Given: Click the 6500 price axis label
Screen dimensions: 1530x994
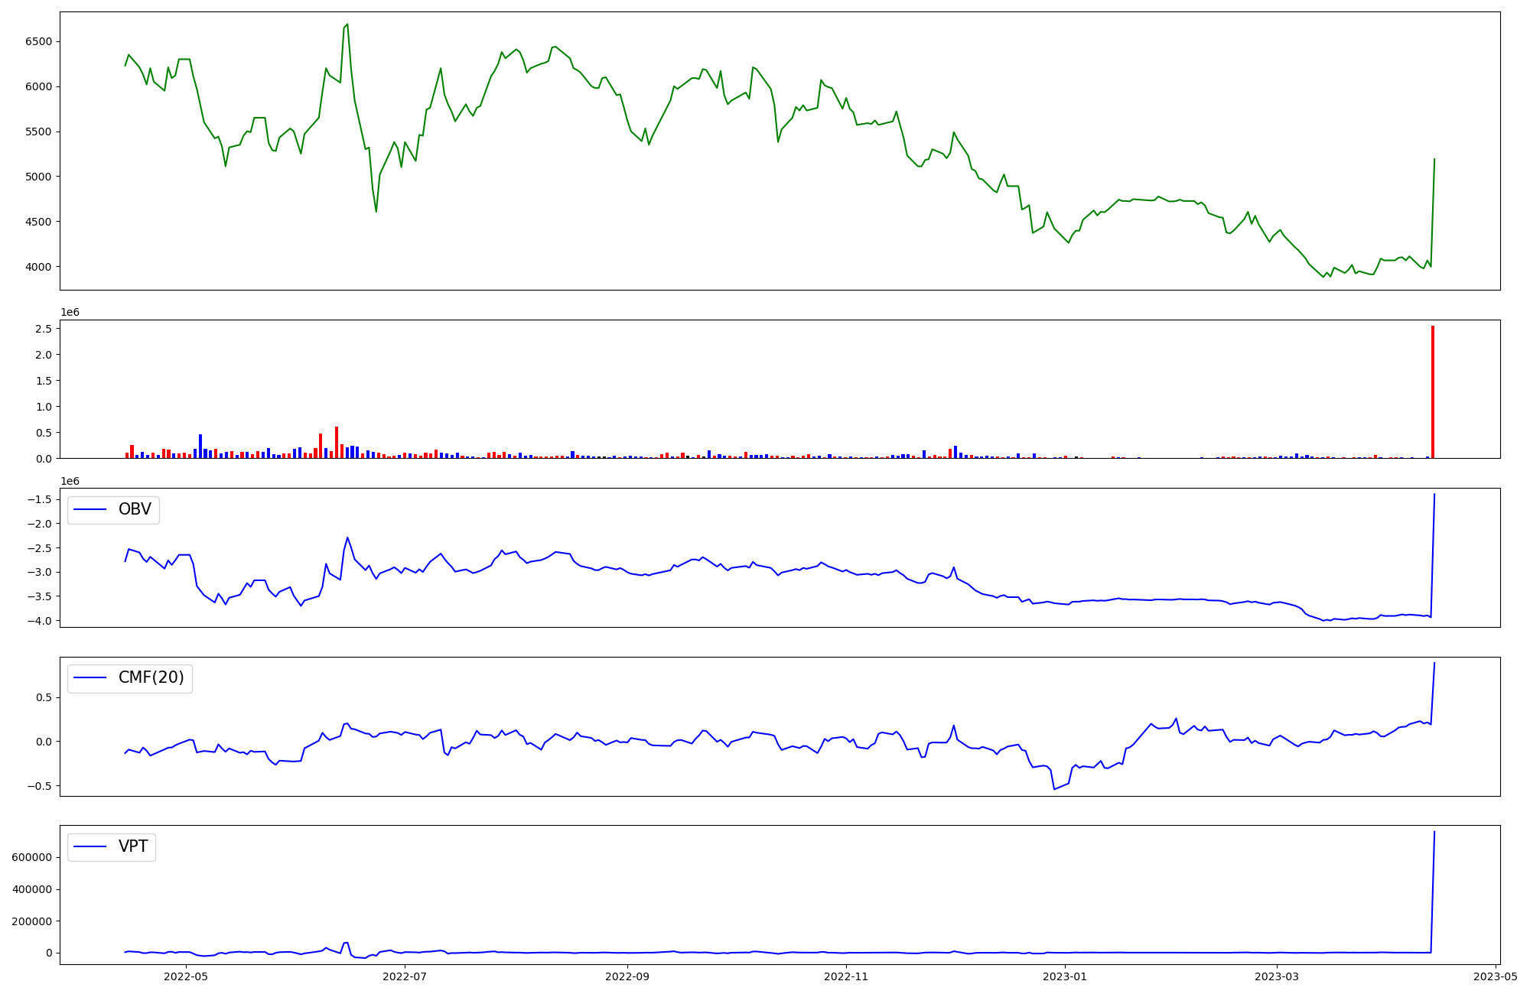Looking at the screenshot, I should click(x=38, y=41).
